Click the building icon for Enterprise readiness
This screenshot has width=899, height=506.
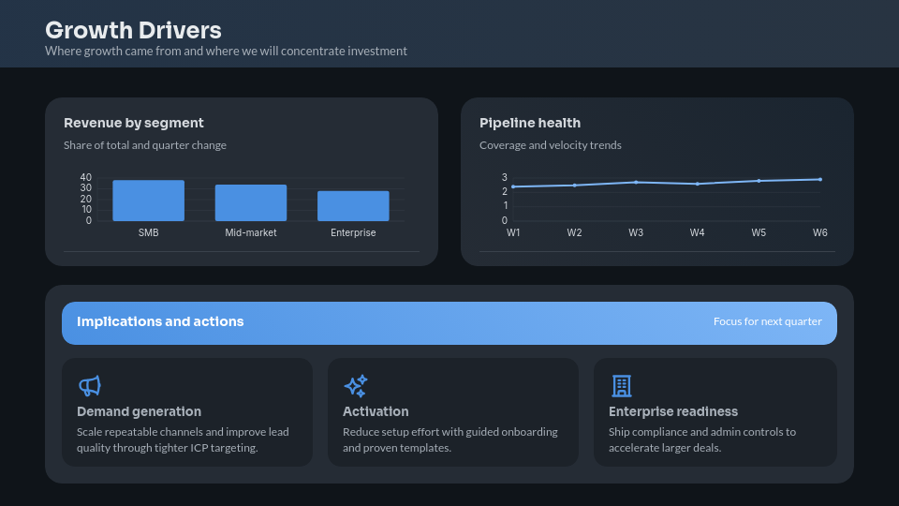(621, 386)
